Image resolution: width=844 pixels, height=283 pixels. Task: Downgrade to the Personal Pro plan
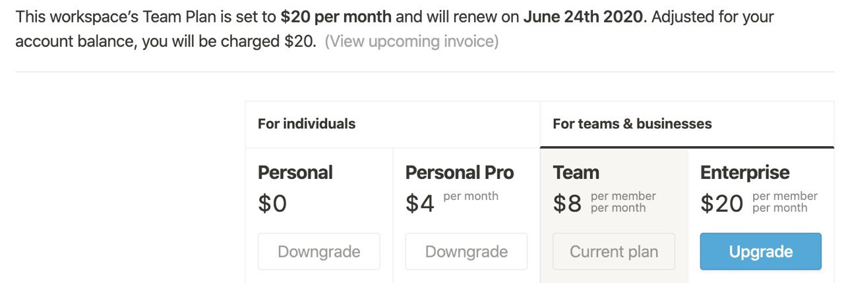pyautogui.click(x=466, y=251)
